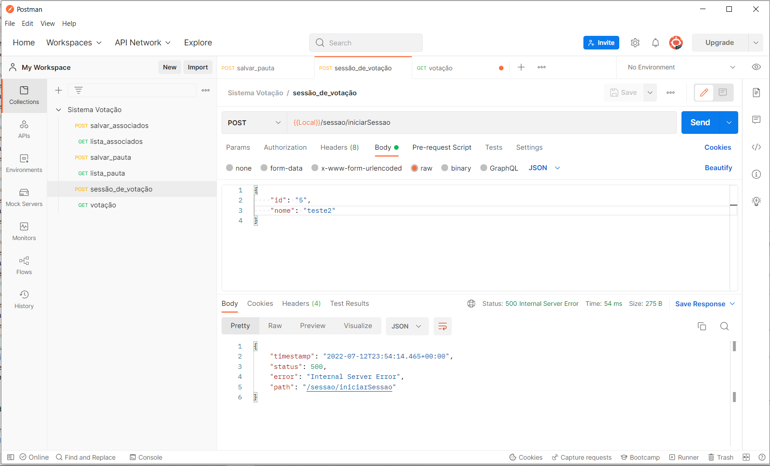Open the user avatar menu
Image resolution: width=770 pixels, height=466 pixels.
coord(676,43)
